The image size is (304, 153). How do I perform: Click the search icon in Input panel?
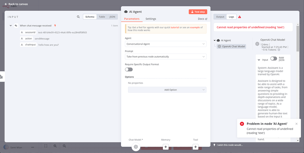(x=78, y=17)
